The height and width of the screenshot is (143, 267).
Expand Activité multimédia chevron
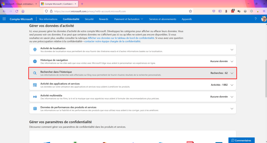232,97
